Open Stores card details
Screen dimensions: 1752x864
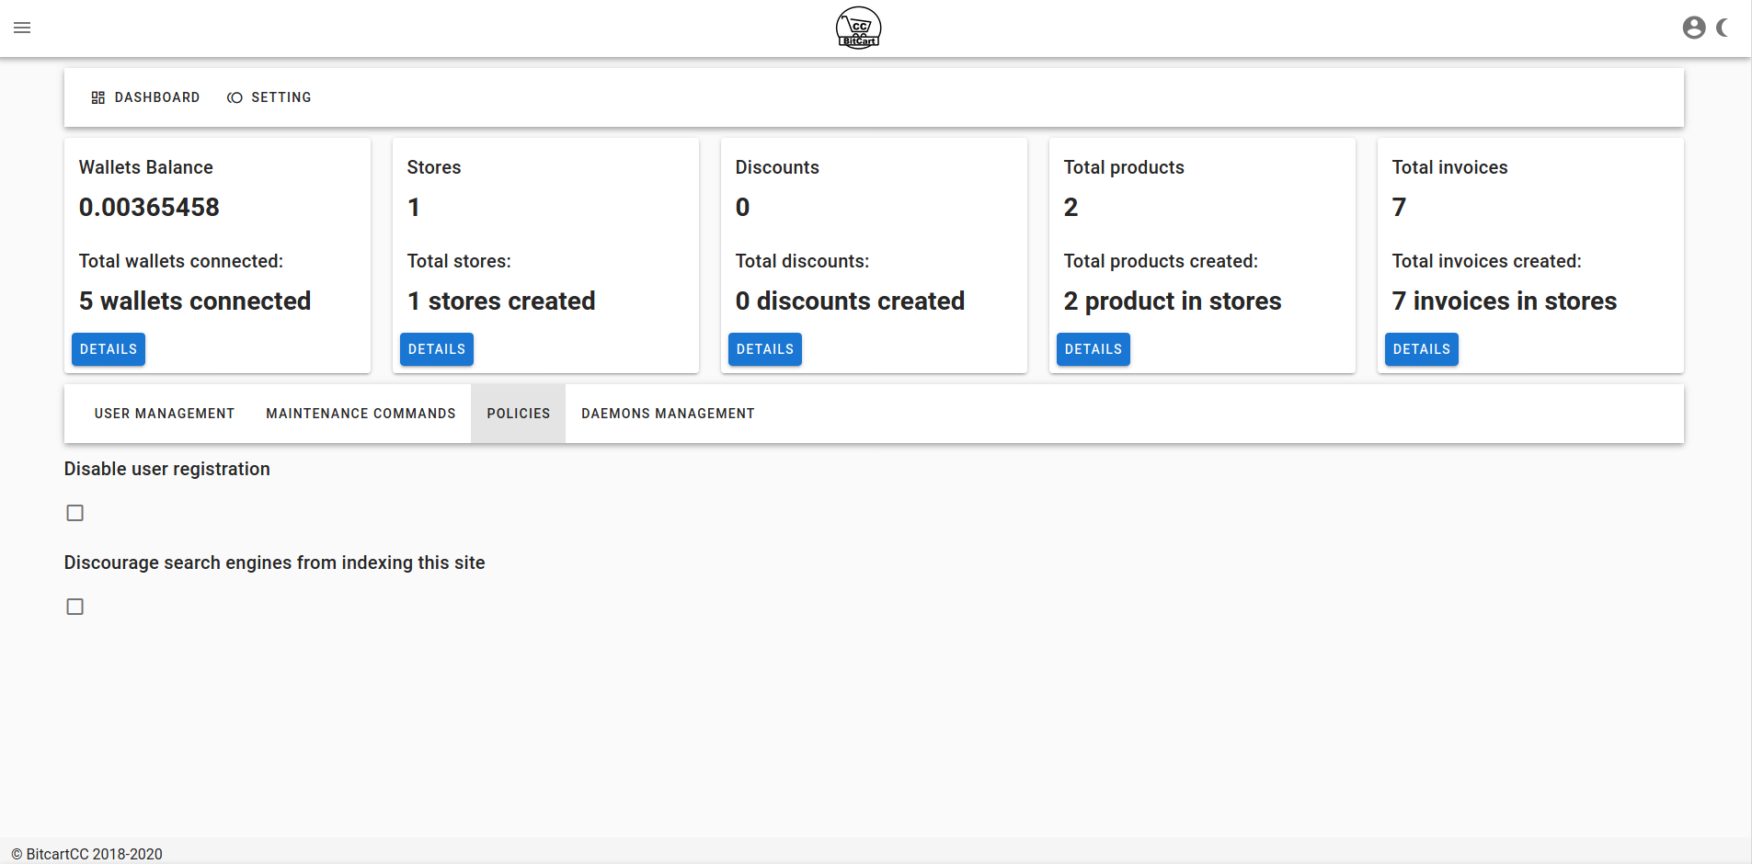[x=437, y=349]
